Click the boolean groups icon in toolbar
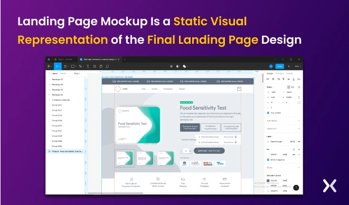 pos(184,66)
